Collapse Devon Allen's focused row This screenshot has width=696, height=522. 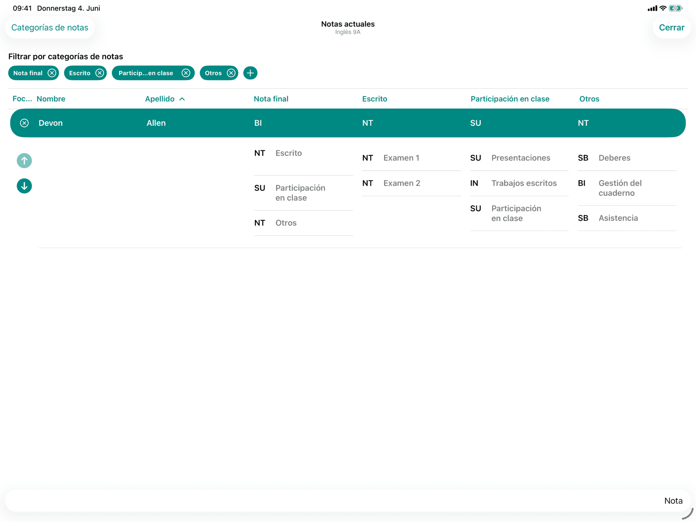[x=24, y=123]
